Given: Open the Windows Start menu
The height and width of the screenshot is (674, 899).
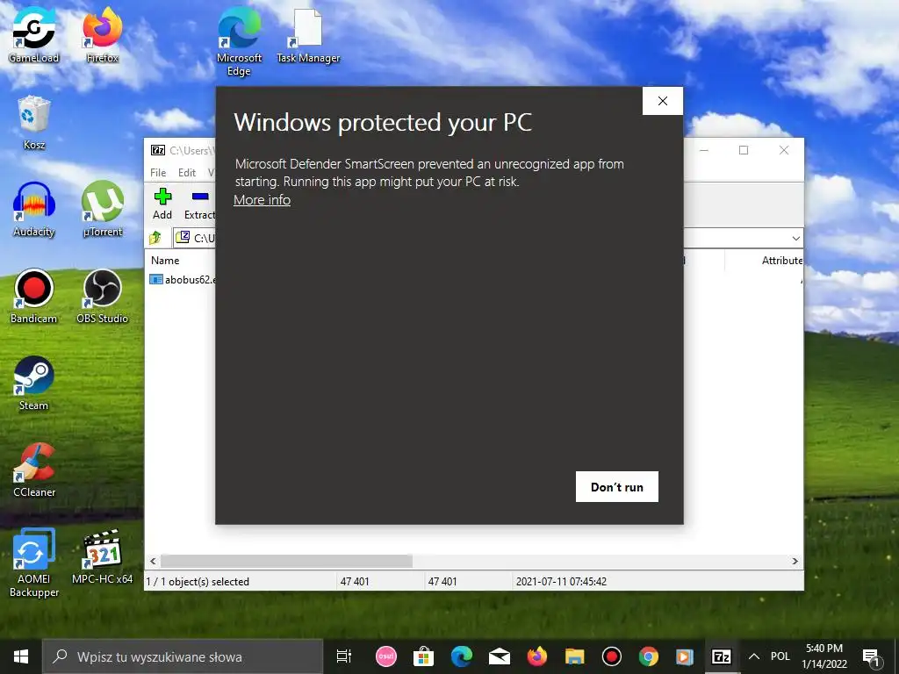Looking at the screenshot, I should 21,656.
